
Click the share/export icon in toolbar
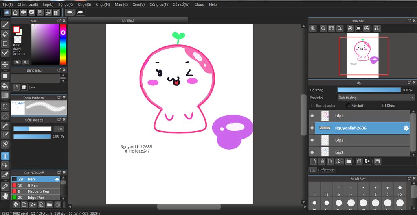click(15, 12)
